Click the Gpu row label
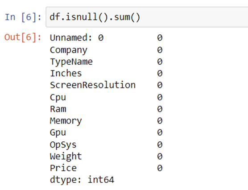This screenshot has width=248, height=190. tap(58, 132)
